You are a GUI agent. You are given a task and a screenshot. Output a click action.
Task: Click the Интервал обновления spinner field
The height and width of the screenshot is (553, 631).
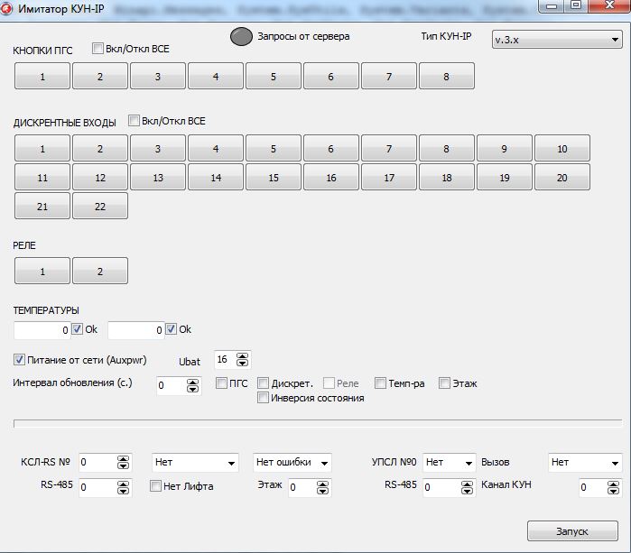172,385
